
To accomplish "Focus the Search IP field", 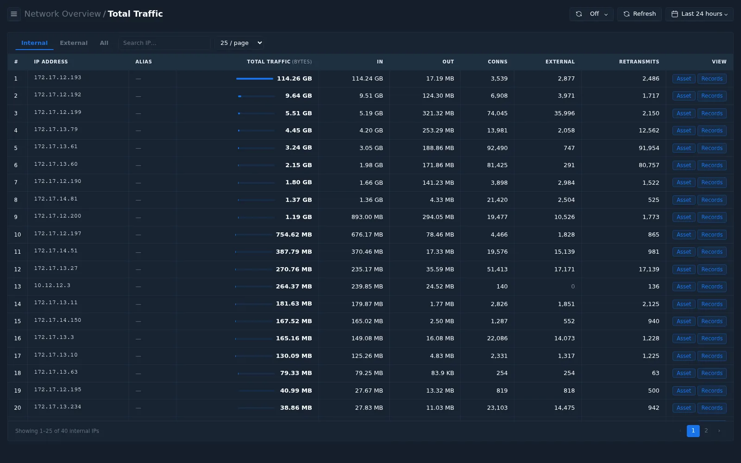I will click(164, 43).
